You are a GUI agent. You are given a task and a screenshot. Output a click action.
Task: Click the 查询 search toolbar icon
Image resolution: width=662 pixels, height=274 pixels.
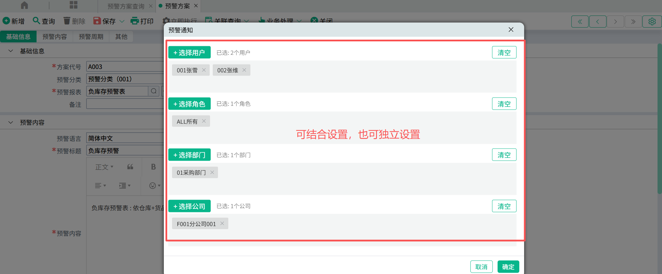[x=36, y=21]
